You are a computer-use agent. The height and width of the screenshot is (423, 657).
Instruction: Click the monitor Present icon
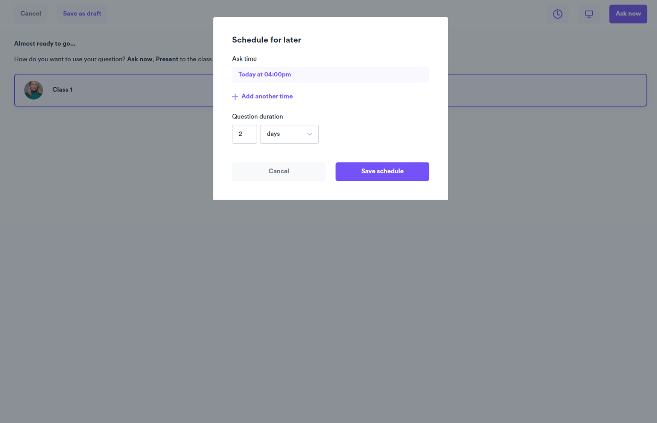coord(589,14)
